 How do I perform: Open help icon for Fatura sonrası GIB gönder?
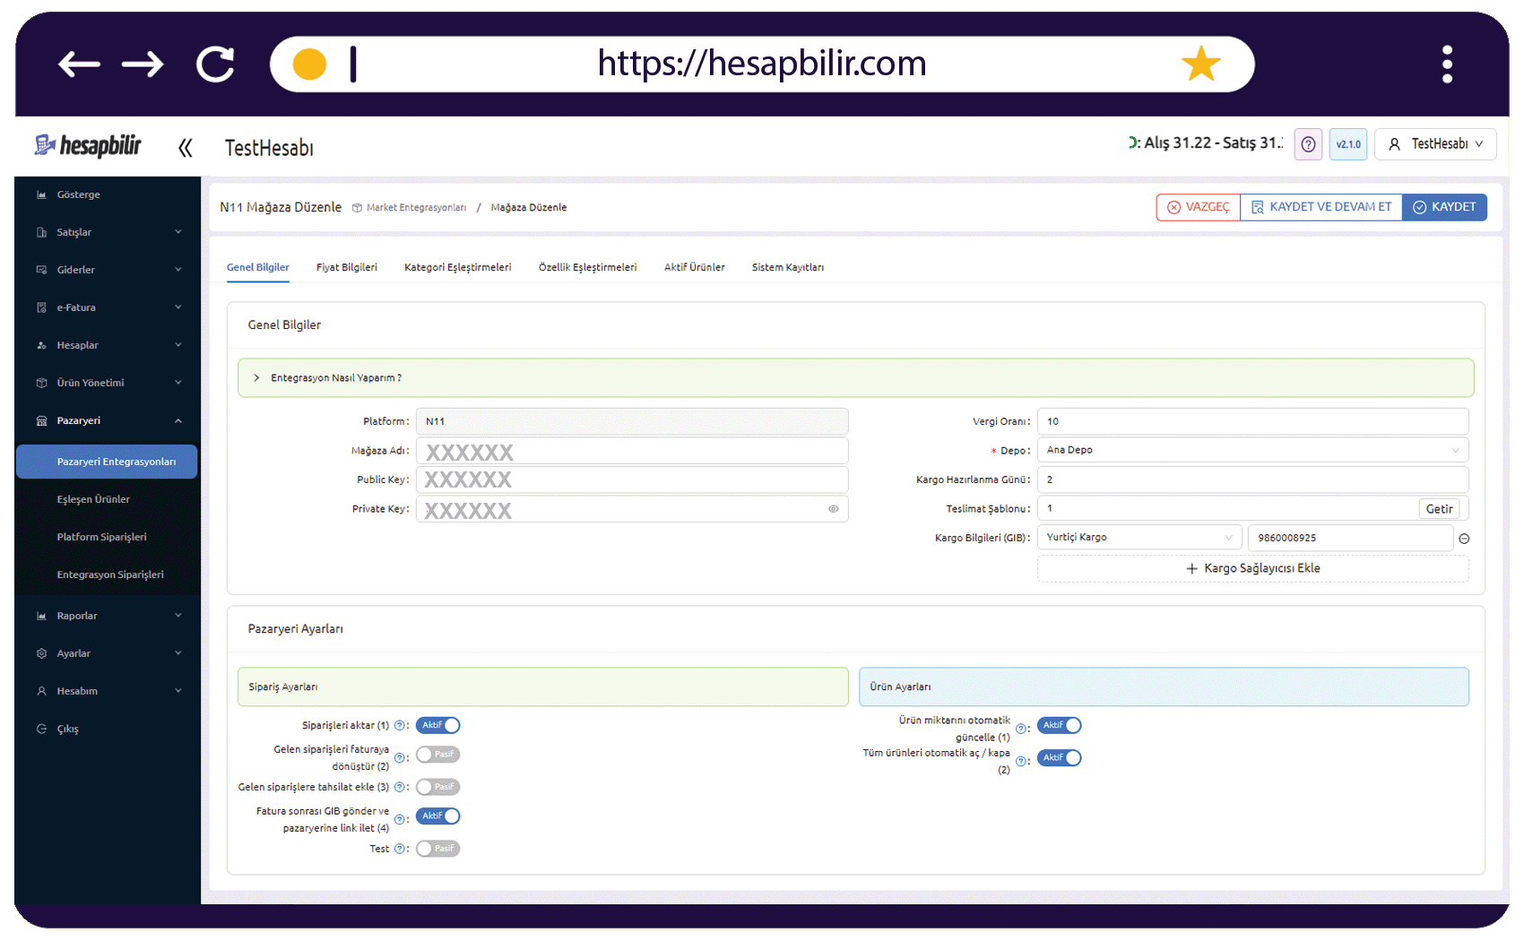(x=399, y=819)
